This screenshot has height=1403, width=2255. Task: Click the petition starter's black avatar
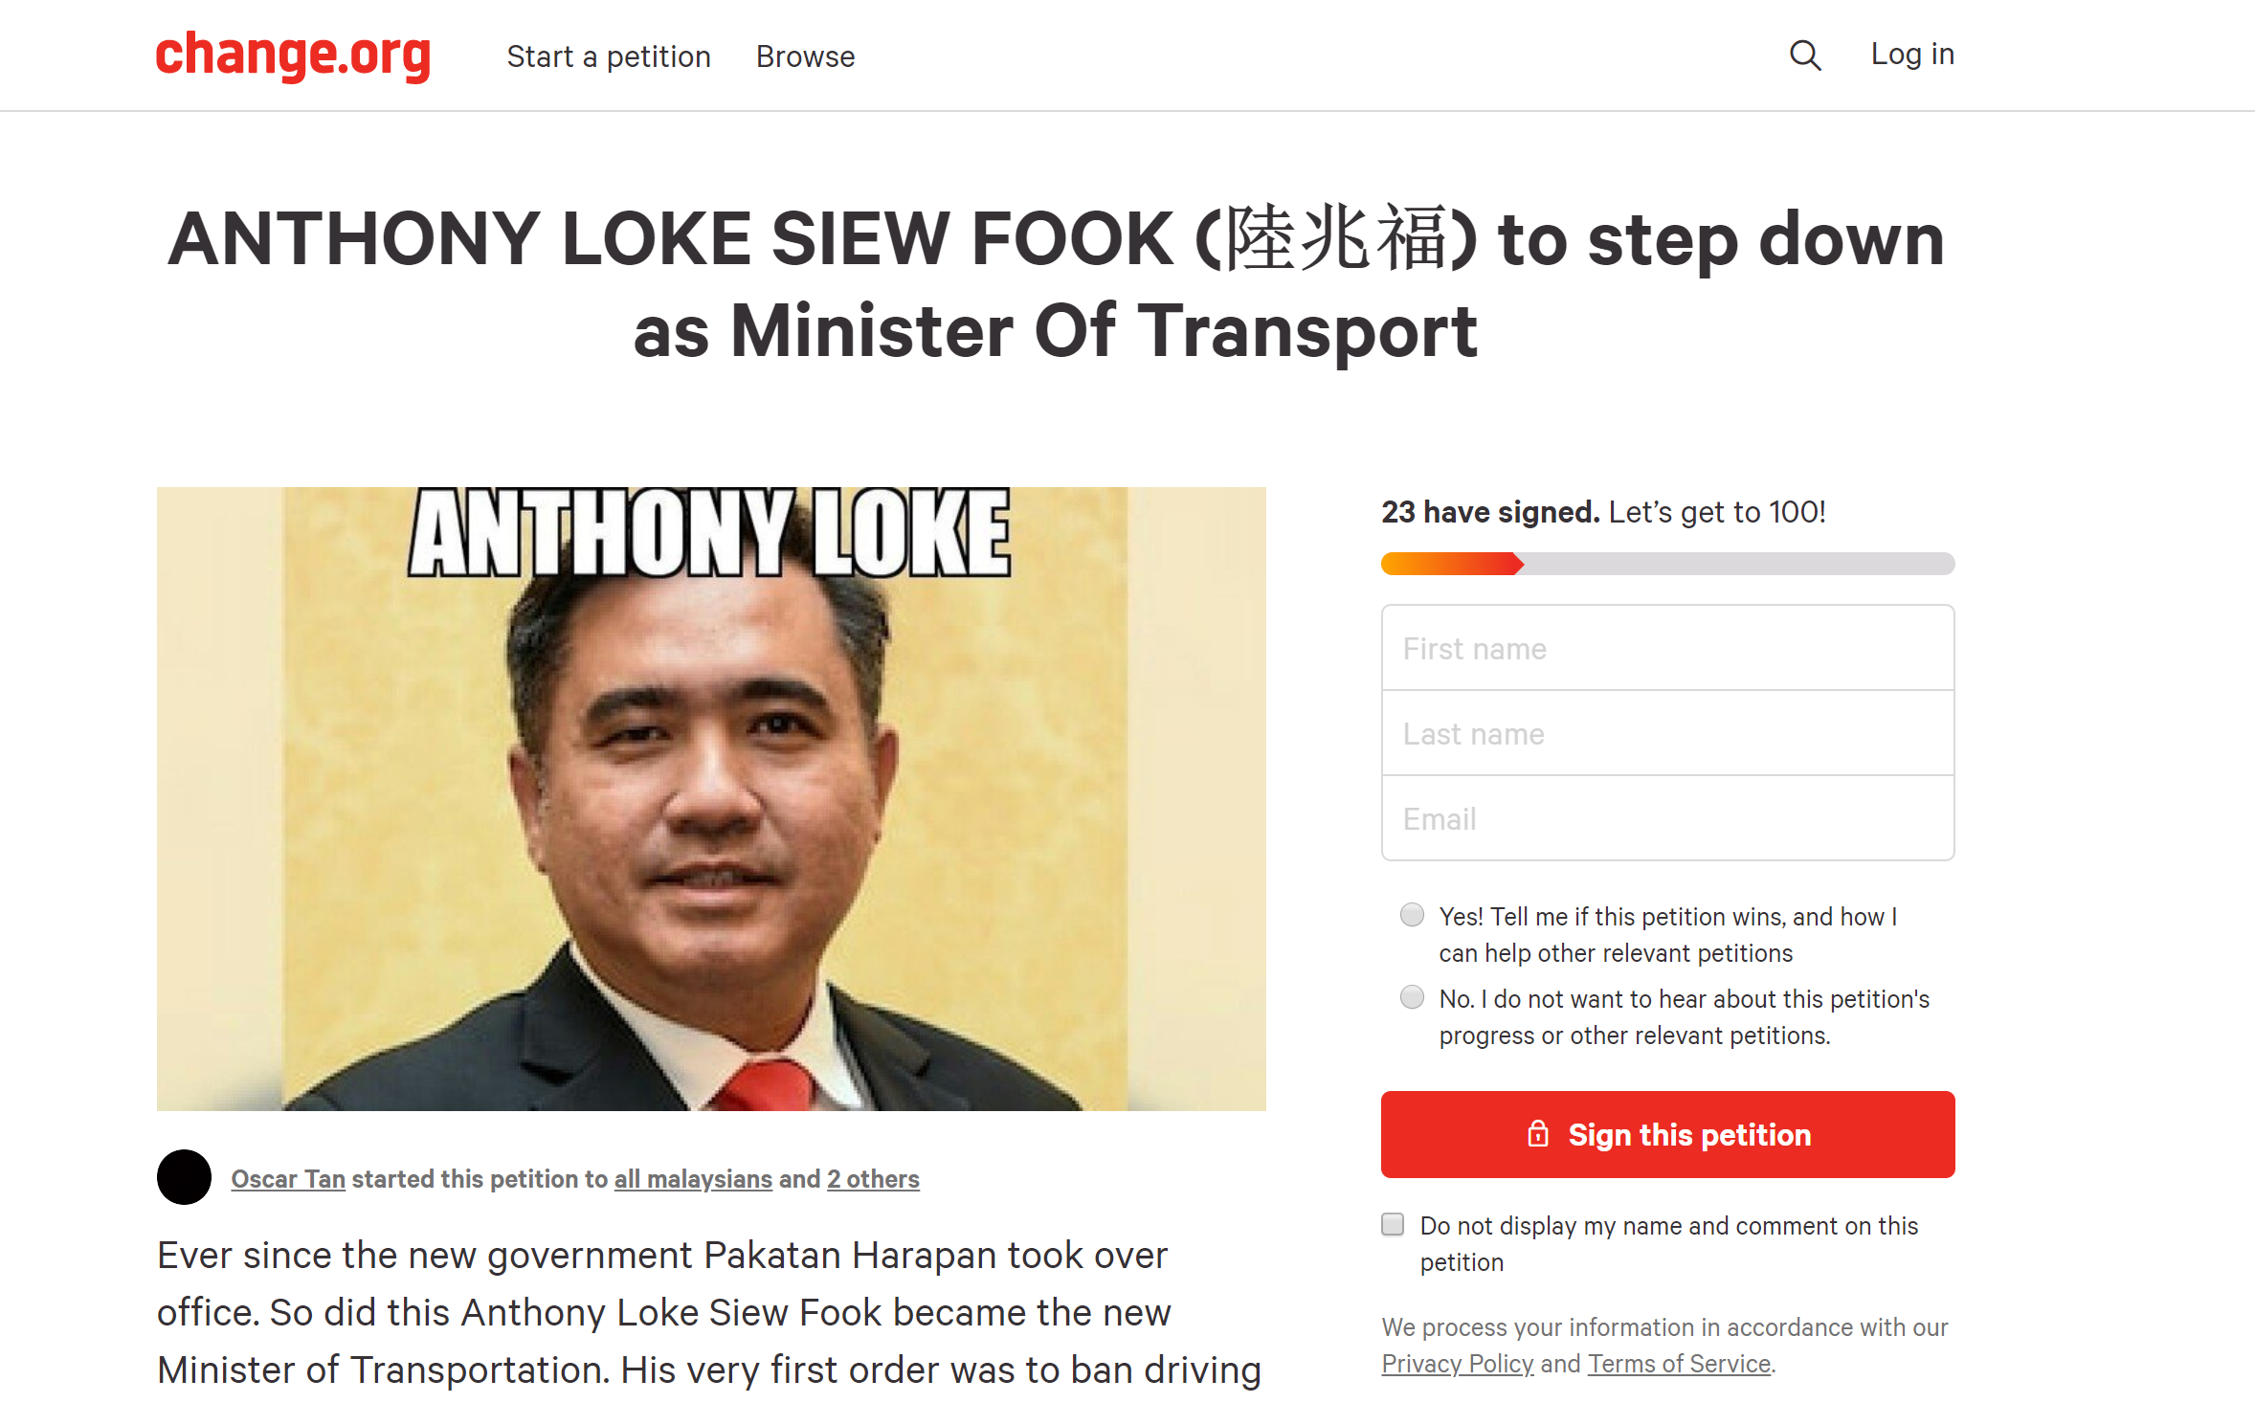(x=184, y=1177)
